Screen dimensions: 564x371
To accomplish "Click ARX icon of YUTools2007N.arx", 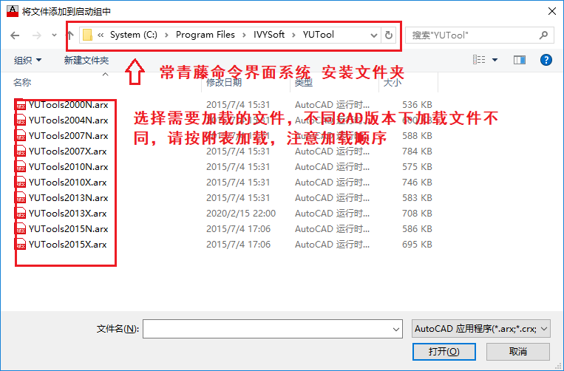I will pyautogui.click(x=21, y=135).
